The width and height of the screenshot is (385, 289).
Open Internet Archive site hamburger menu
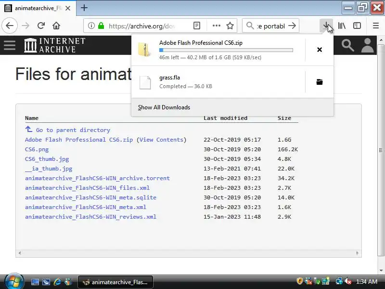[10, 45]
